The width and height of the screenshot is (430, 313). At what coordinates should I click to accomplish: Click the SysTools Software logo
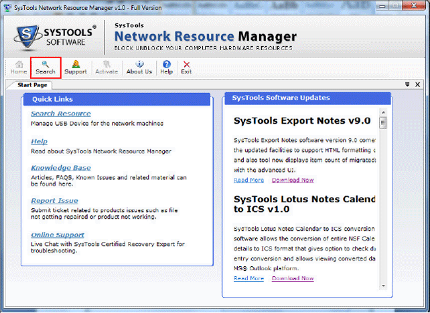pyautogui.click(x=55, y=37)
